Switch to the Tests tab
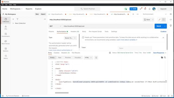Image resolution: width=174 pixels, height=98 pixels. click(106, 32)
